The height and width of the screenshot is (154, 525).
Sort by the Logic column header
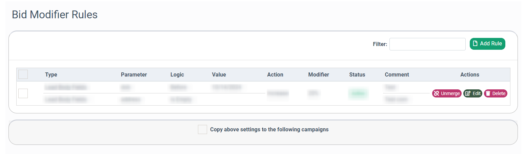pyautogui.click(x=177, y=74)
